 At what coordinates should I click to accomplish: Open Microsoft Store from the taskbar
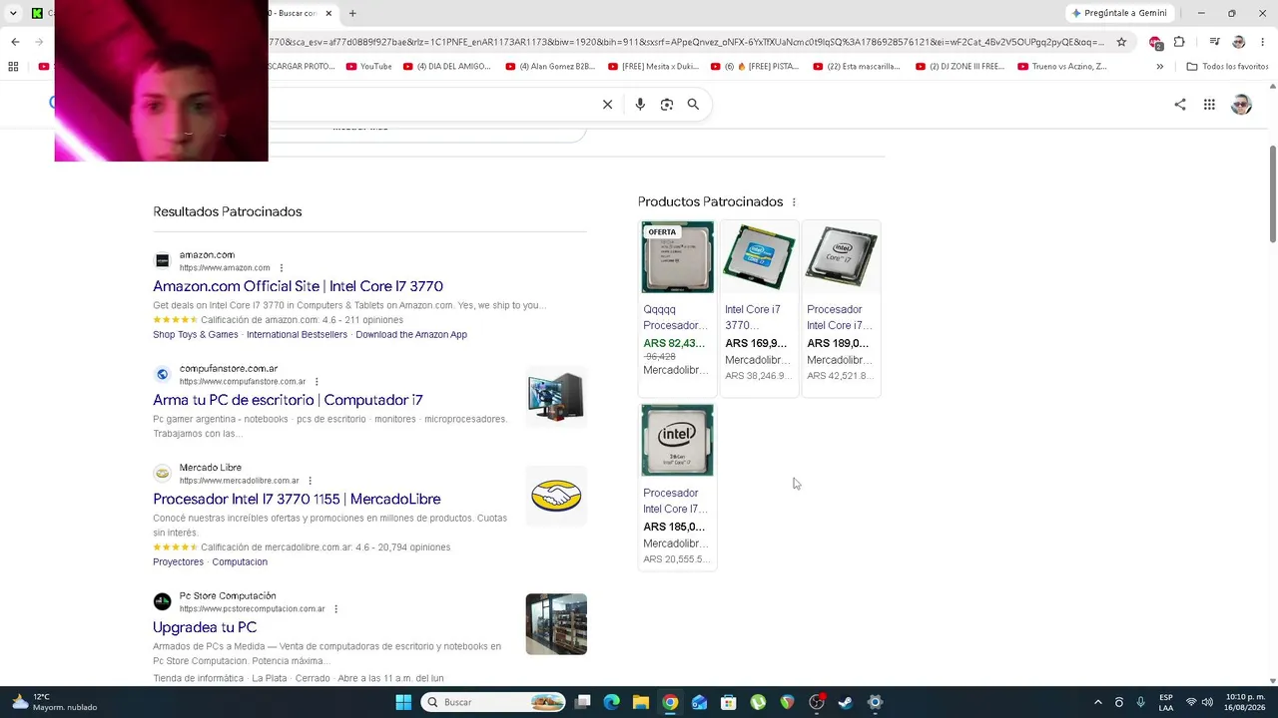point(729,702)
